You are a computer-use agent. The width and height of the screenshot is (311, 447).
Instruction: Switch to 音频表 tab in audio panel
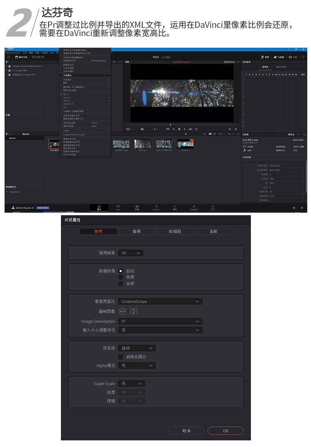[265, 67]
